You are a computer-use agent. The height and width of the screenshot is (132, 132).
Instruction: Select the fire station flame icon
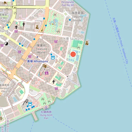click(x=5, y=3)
